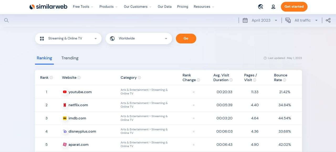Open the Streaming & Online TV dropdown

tap(68, 38)
